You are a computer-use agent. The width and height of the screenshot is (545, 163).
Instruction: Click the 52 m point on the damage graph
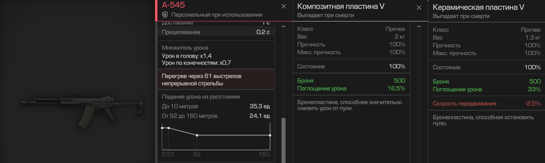click(x=197, y=135)
